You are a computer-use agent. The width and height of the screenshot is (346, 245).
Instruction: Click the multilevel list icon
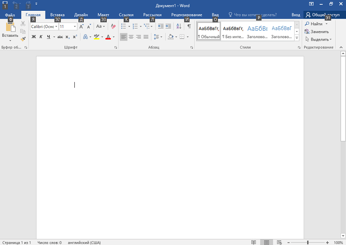[147, 26]
